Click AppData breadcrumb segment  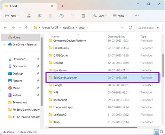pos(69,28)
